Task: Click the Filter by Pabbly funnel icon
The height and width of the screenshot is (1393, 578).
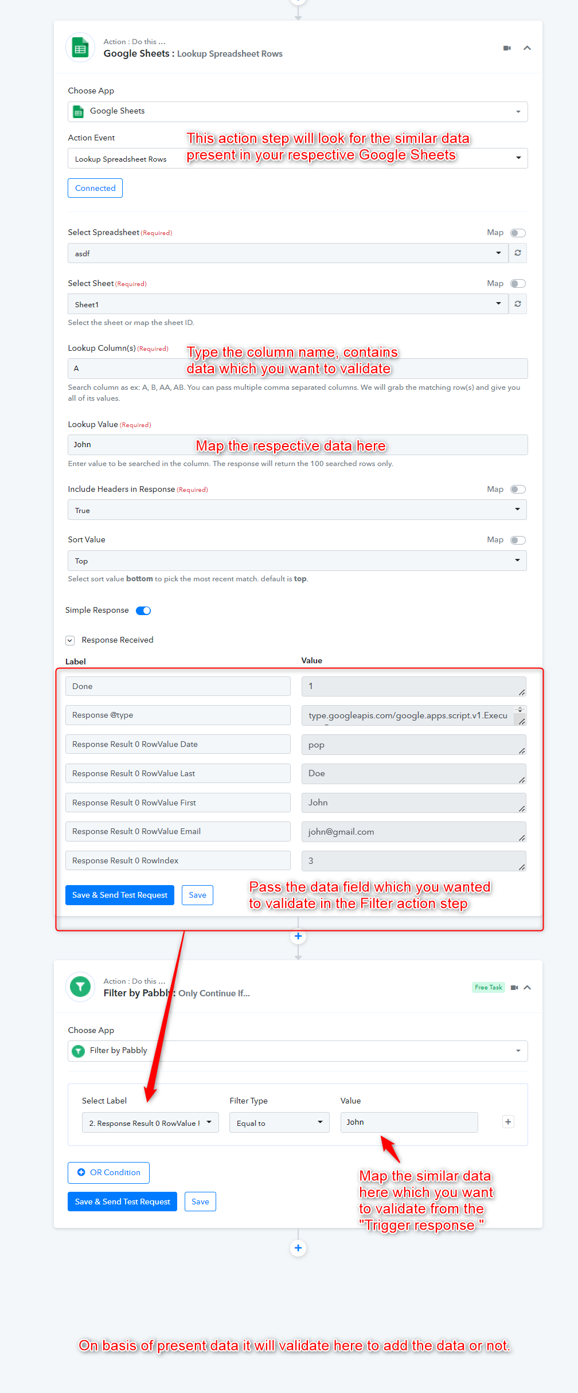Action: tap(80, 987)
